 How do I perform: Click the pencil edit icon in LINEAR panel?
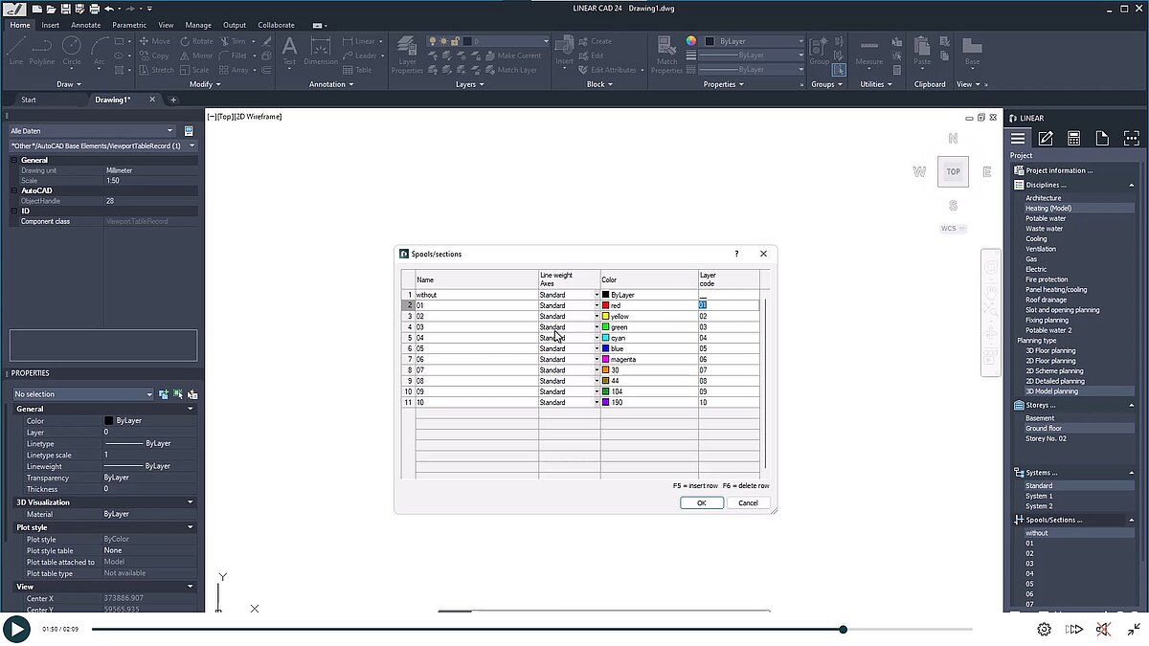coord(1048,138)
